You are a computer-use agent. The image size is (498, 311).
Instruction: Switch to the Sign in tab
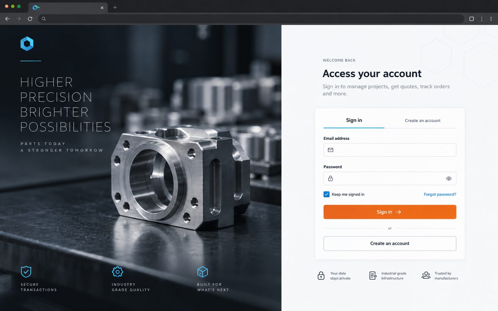(354, 120)
